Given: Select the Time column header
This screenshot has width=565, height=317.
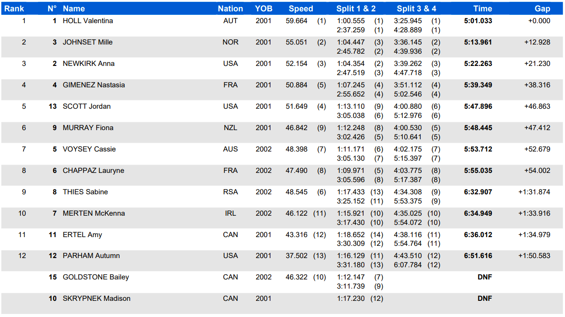Looking at the screenshot, I should (482, 9).
